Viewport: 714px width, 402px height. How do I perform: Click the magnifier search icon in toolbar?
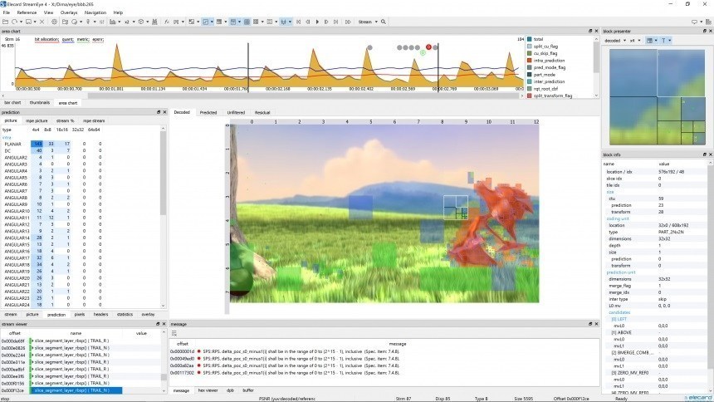pos(384,22)
